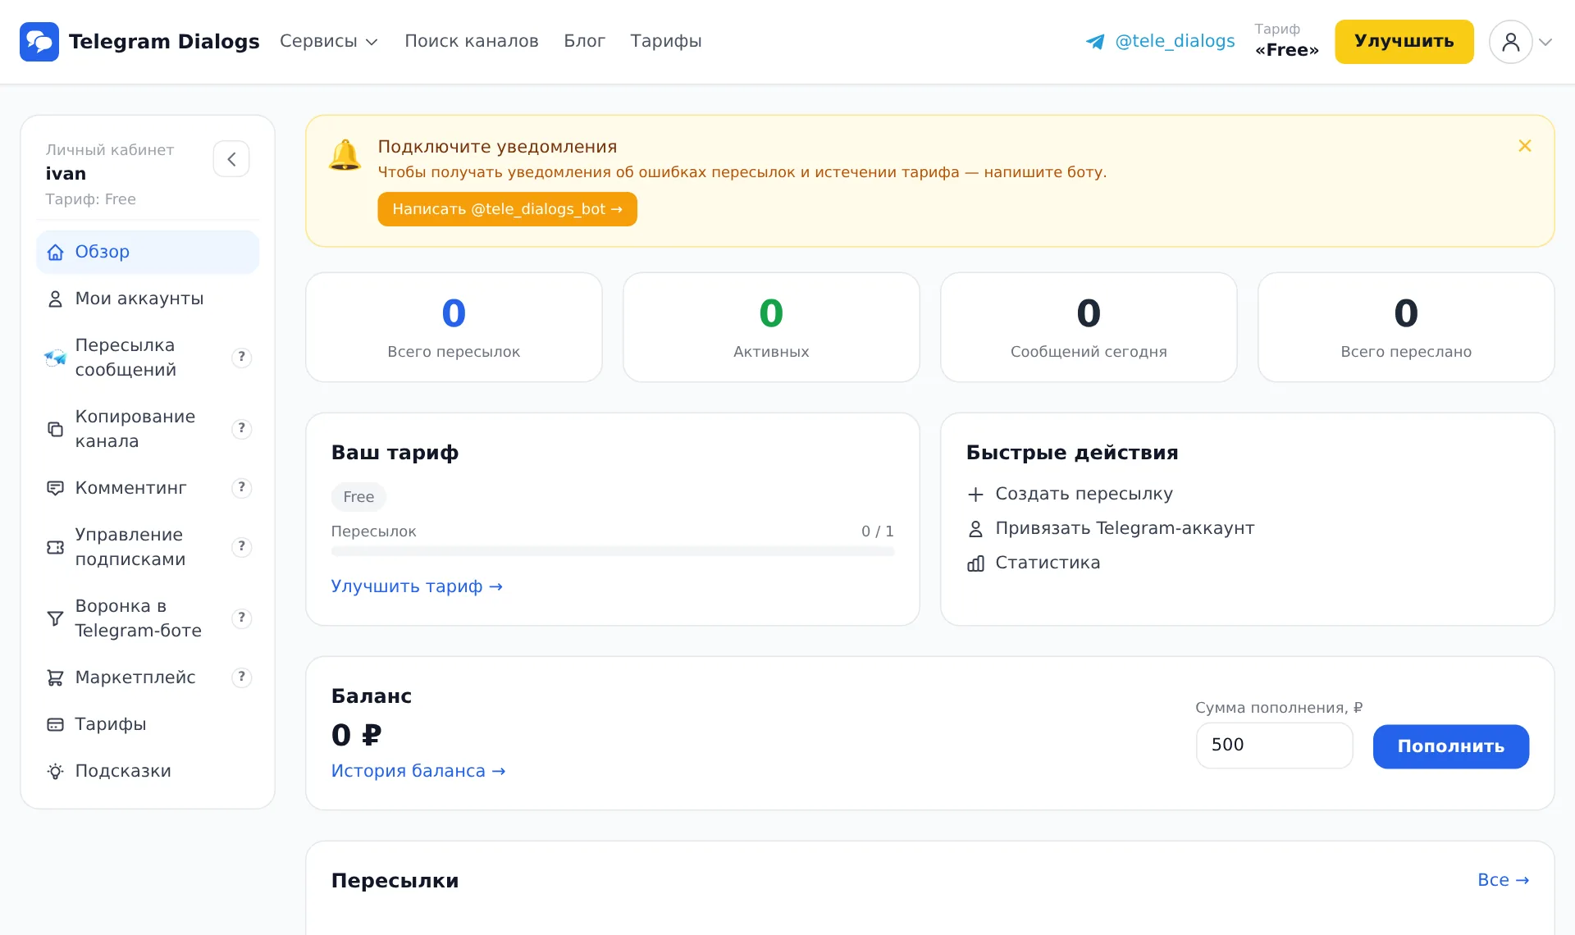Click the Telegram Dialogs logo icon
This screenshot has width=1575, height=935.
click(39, 42)
